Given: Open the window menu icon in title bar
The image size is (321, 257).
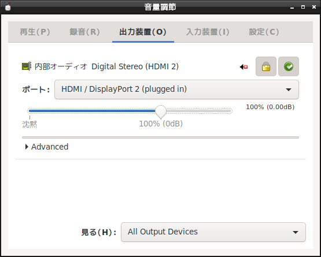Looking at the screenshot, I should (8, 7).
